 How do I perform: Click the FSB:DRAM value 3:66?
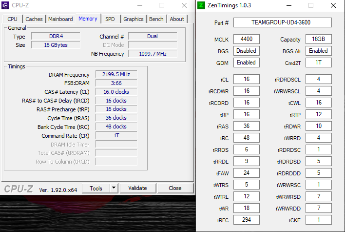click(116, 83)
